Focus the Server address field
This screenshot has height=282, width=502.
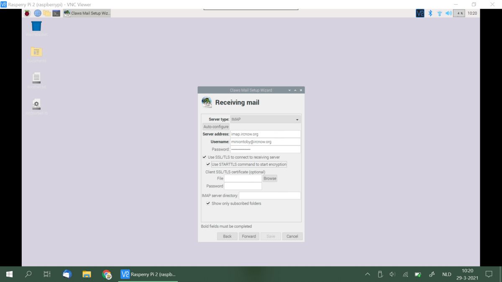(265, 134)
